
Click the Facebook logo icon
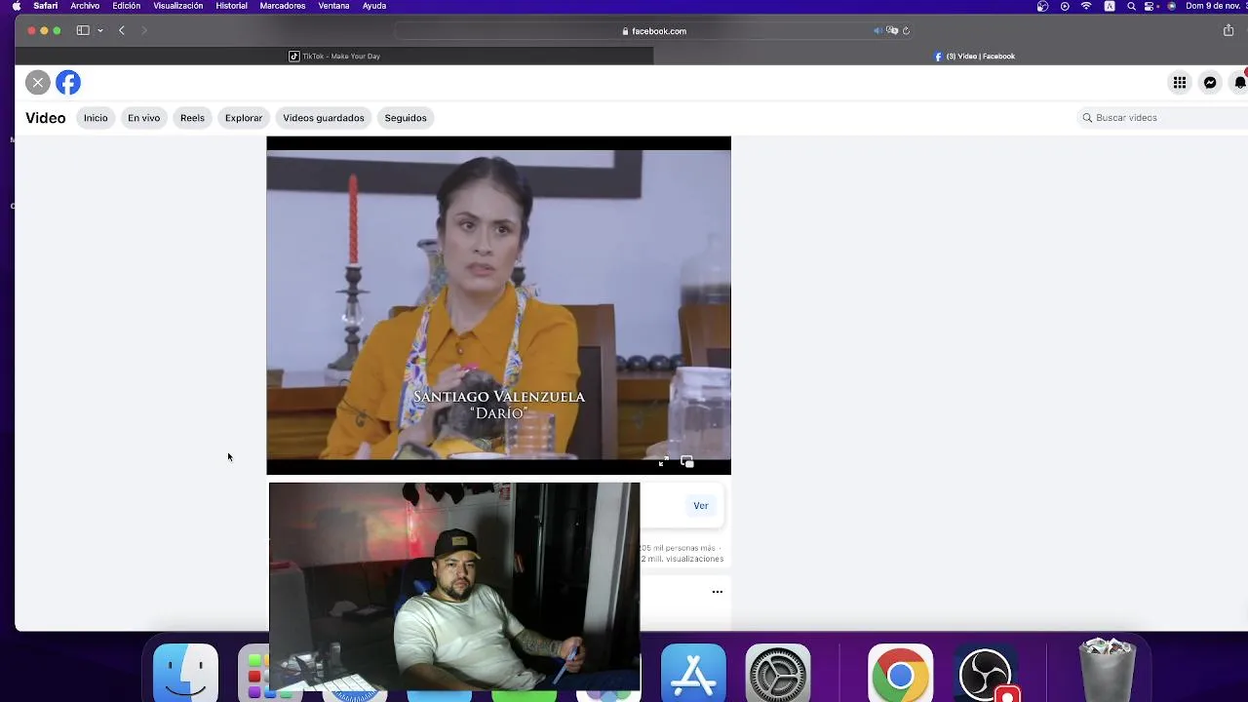pyautogui.click(x=68, y=83)
